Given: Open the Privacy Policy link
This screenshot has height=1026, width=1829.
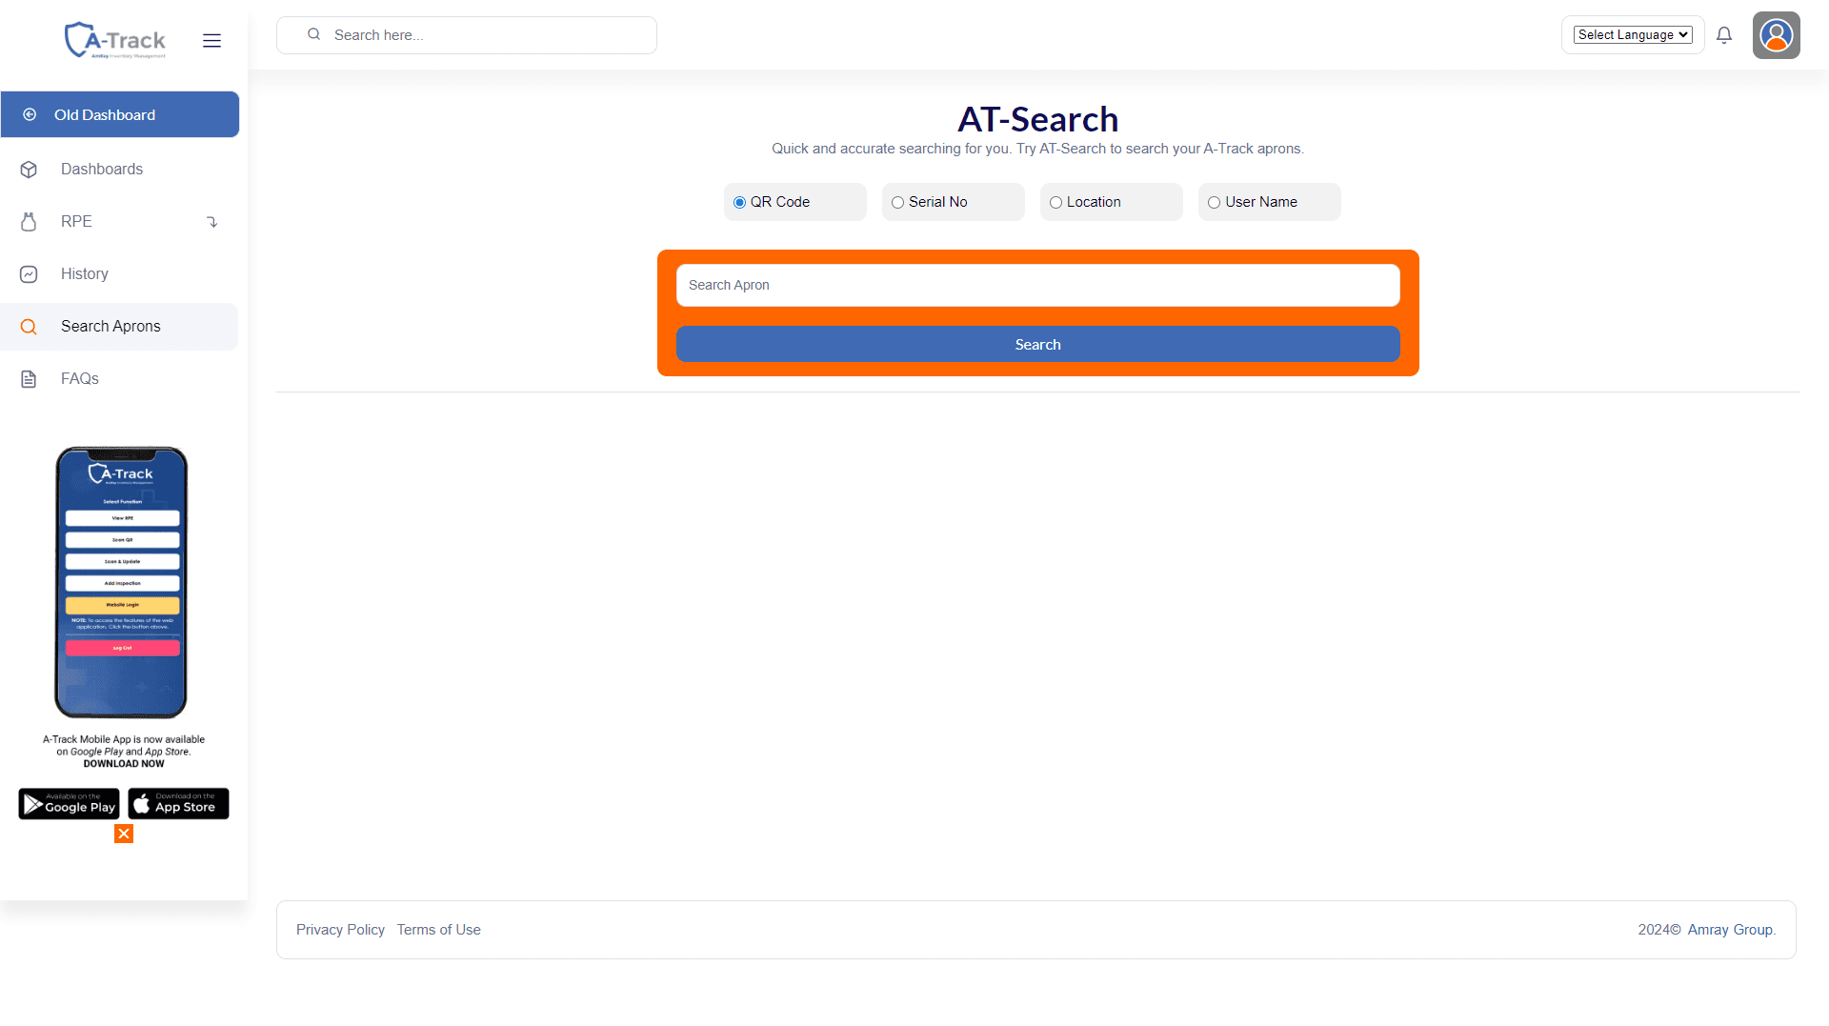Looking at the screenshot, I should (340, 930).
